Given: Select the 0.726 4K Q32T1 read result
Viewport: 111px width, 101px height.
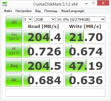Looking at the screenshot, I should (x=43, y=51).
